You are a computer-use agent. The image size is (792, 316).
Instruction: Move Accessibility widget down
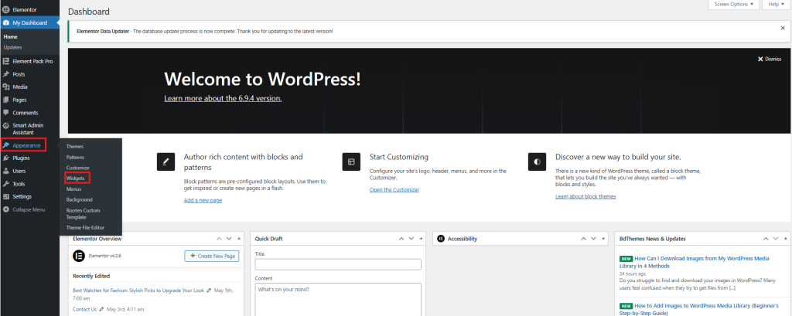(x=593, y=239)
